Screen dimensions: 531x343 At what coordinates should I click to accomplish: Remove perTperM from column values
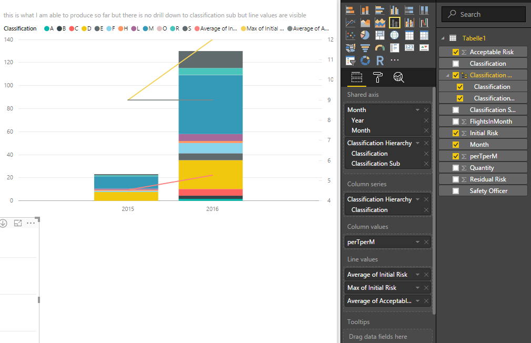[x=426, y=242]
